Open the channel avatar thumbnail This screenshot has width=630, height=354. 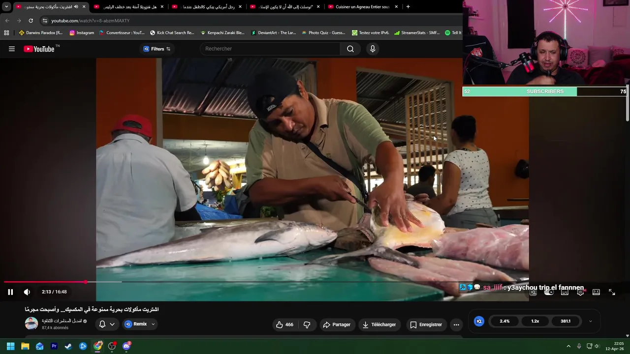[31, 324]
